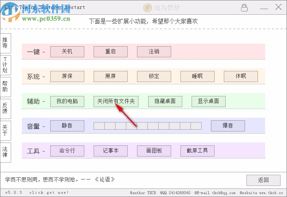Click the 辅助 row label
This screenshot has width=287, height=197.
(33, 101)
